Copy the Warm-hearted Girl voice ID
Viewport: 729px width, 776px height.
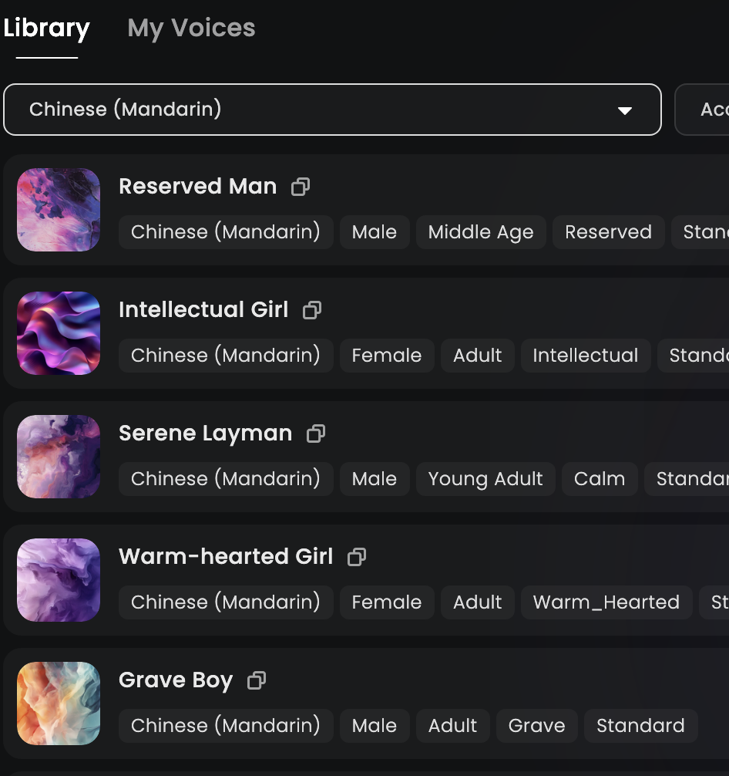coord(357,557)
